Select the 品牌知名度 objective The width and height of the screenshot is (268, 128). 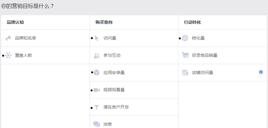coord(25,38)
